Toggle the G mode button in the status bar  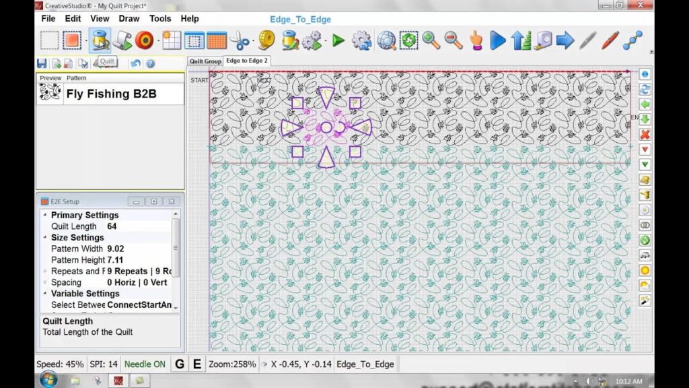click(x=178, y=364)
